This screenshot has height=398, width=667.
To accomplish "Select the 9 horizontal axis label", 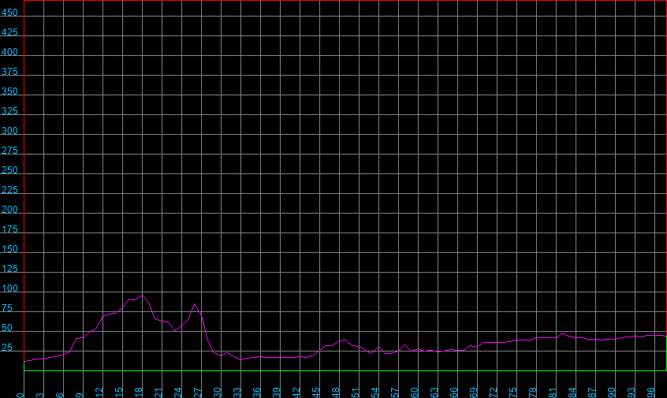I will (x=80, y=395).
